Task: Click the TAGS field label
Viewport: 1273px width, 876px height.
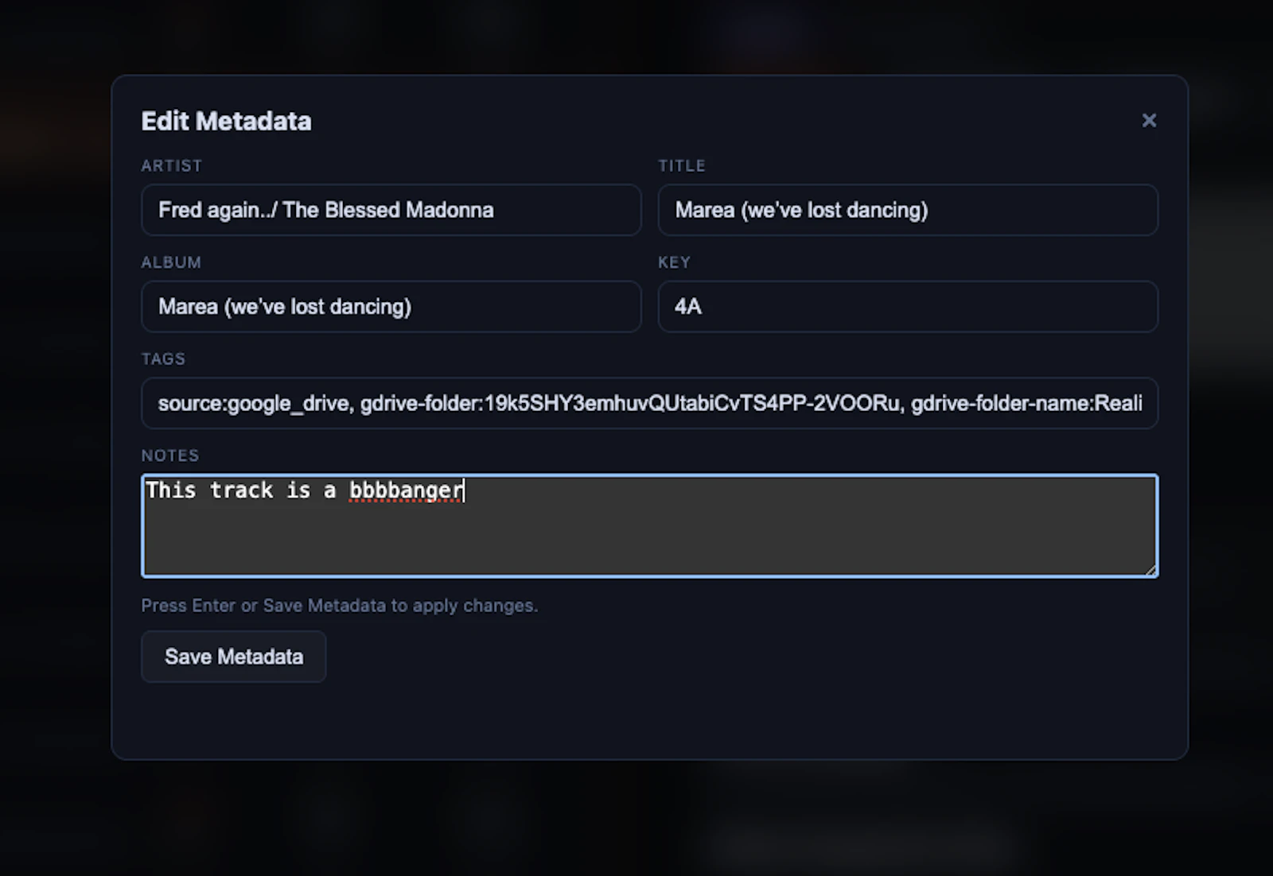Action: point(163,359)
